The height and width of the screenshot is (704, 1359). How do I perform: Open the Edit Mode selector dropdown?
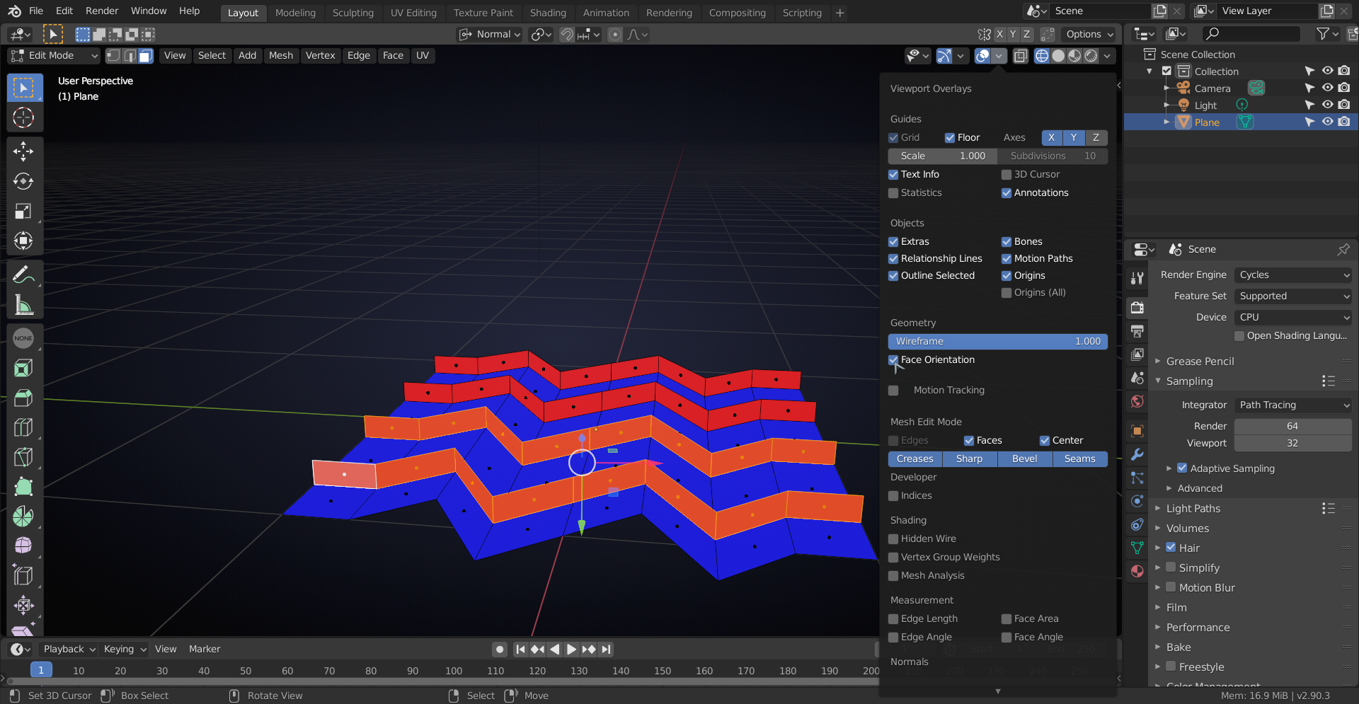[x=55, y=56]
